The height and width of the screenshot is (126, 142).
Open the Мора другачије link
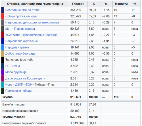point(16,72)
